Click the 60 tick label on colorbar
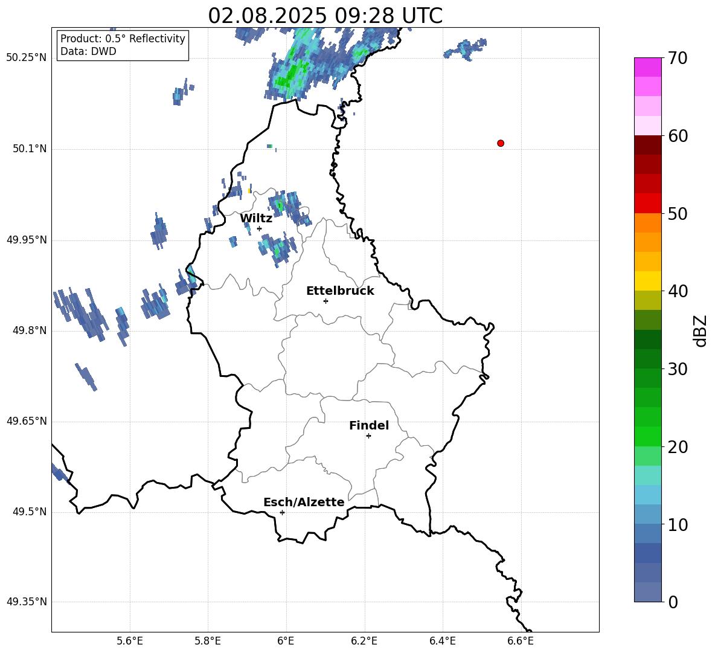This screenshot has width=715, height=653. (x=678, y=136)
